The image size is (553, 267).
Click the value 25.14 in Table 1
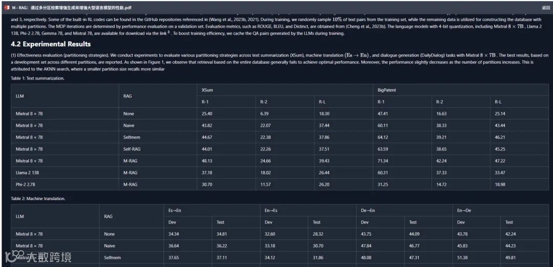(x=500, y=114)
